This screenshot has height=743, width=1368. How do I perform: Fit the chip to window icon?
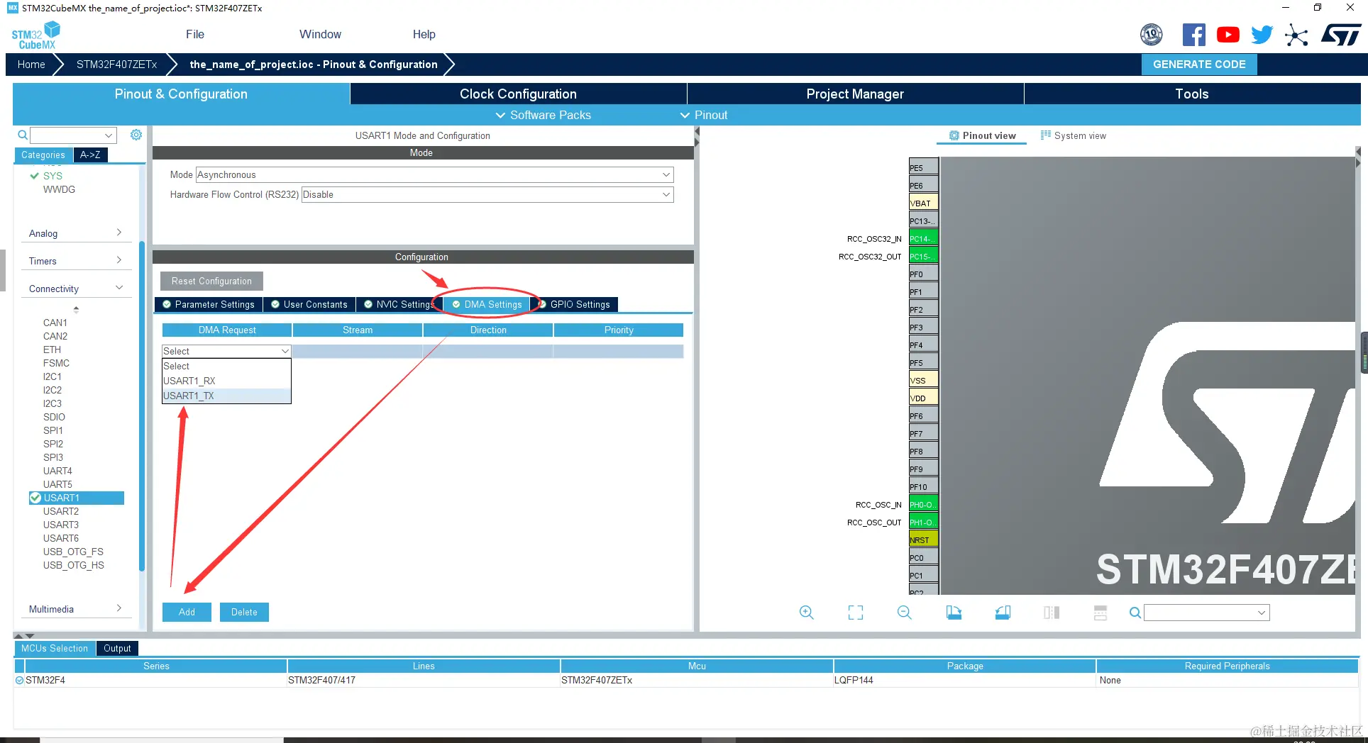coord(856,613)
